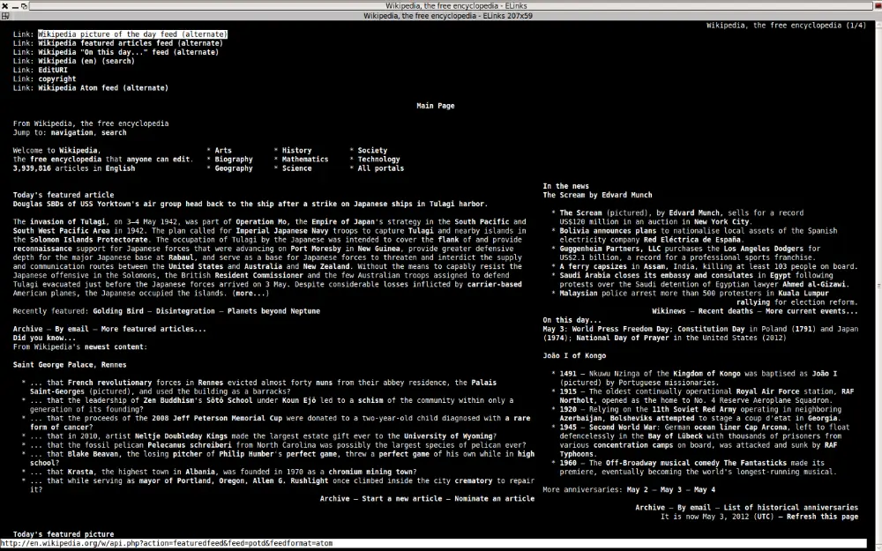Open Nominate an article link
This screenshot has height=551, width=882.
click(495, 499)
